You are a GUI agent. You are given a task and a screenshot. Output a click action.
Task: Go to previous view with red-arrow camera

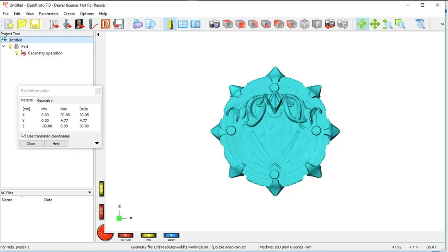330,24
